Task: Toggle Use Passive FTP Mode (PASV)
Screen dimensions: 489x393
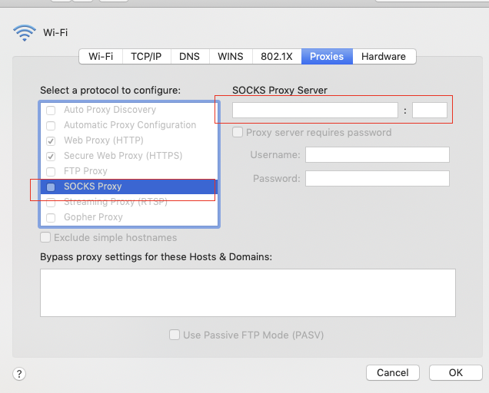Action: pos(175,335)
